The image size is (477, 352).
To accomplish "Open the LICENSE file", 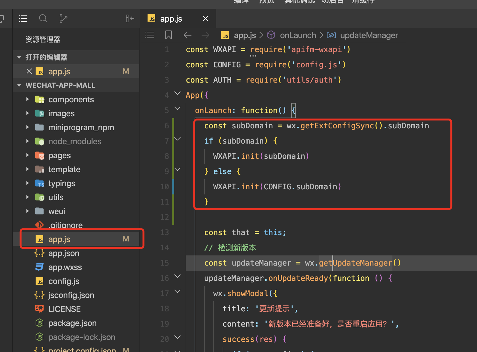I will [64, 309].
